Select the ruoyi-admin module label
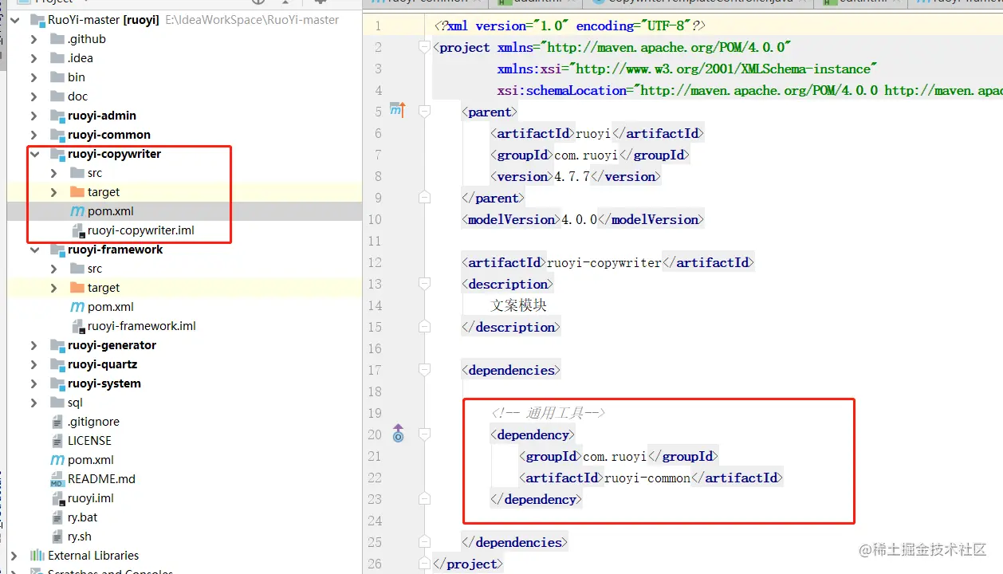The image size is (1003, 574). 101,116
